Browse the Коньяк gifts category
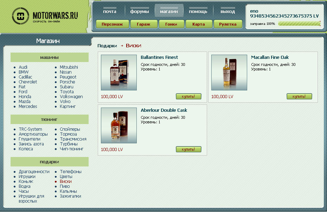 pyautogui.click(x=26, y=182)
